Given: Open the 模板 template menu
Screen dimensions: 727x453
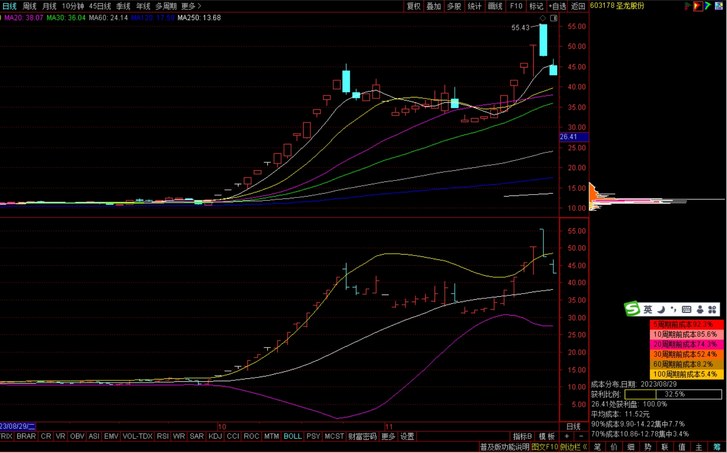Looking at the screenshot, I should (546, 437).
